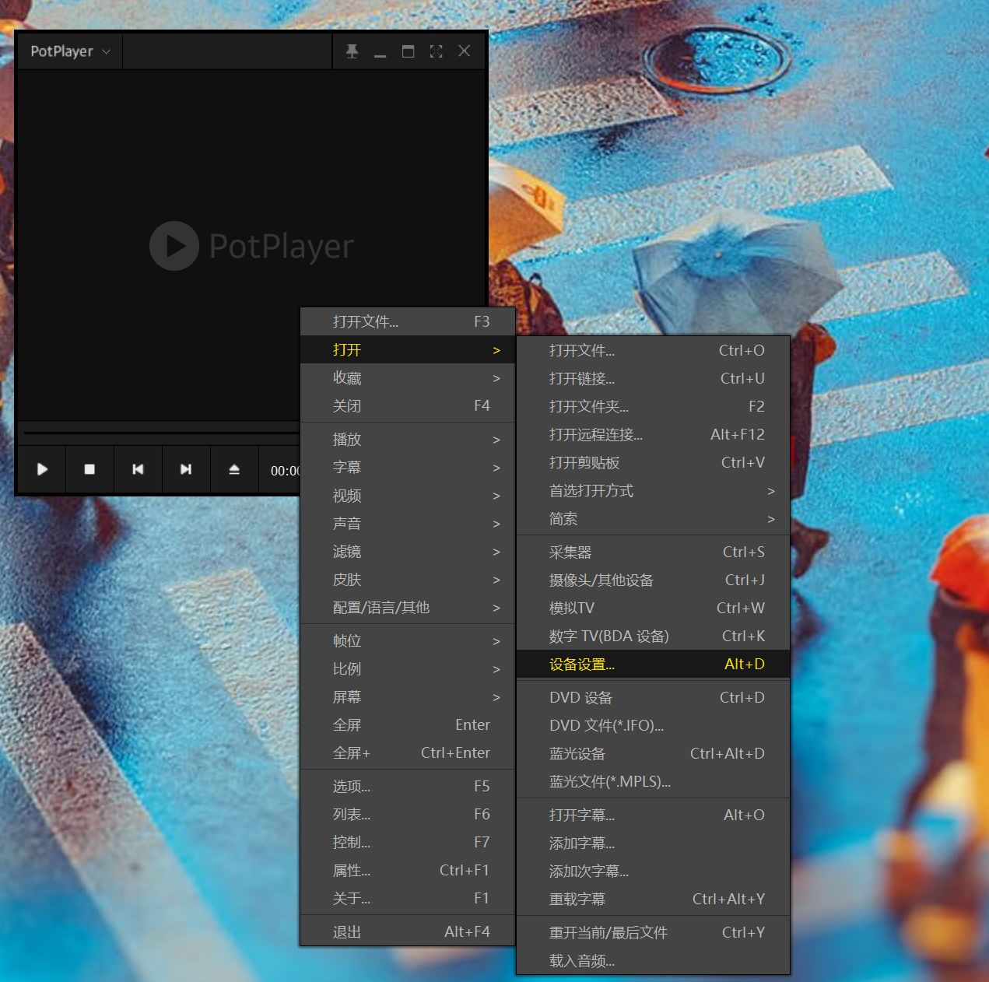Skip to next file with the forward icon
Image resolution: width=989 pixels, height=982 pixels.
point(186,469)
